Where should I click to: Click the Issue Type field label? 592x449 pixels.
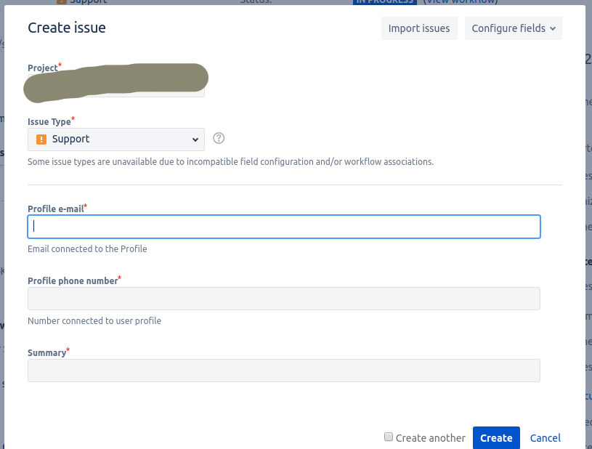(49, 121)
